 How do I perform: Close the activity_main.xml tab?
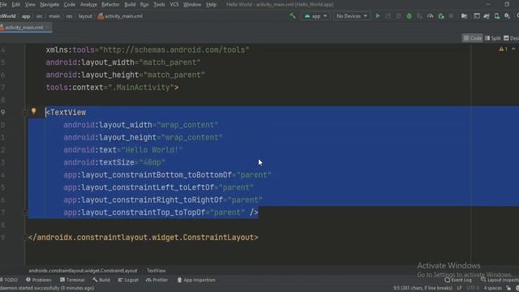coord(48,28)
